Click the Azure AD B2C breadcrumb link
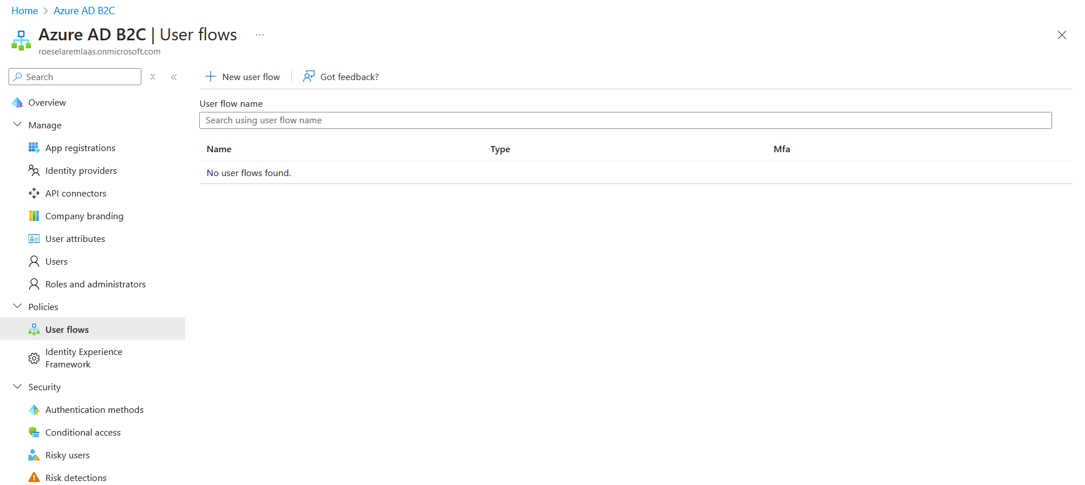Image resolution: width=1085 pixels, height=485 pixels. tap(84, 11)
